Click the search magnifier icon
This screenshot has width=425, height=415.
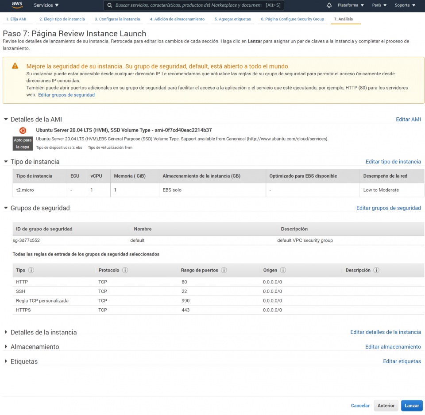click(x=110, y=5)
